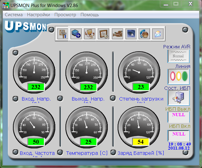Click the Линия label
This screenshot has height=168, width=202.
[x=183, y=67]
